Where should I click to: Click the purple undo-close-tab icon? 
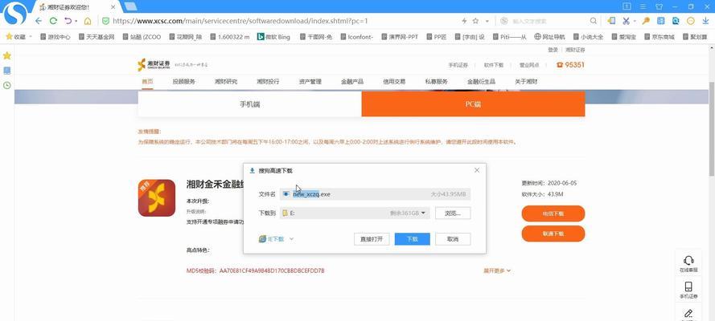pyautogui.click(x=68, y=21)
